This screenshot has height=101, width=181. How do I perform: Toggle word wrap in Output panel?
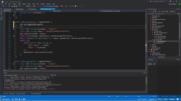[x=55, y=75]
